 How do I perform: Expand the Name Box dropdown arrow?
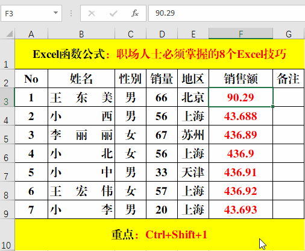(x=55, y=13)
